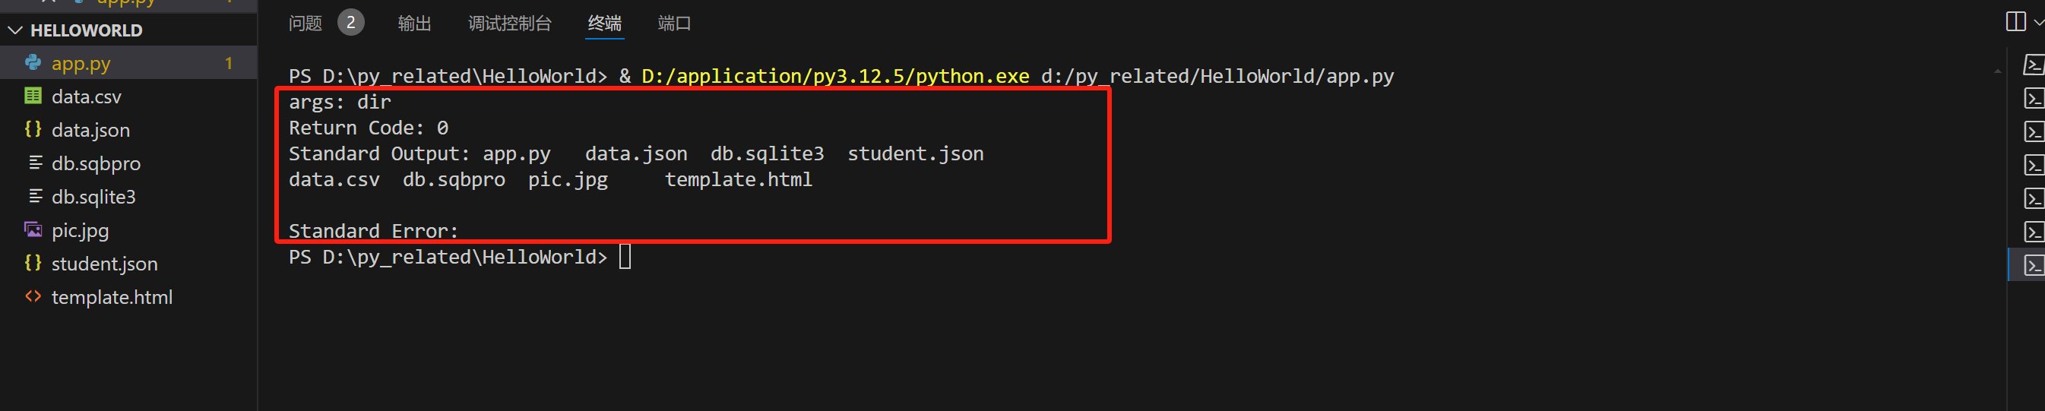Expand the split terminal dropdown arrow
Viewport: 2045px width, 411px height.
pyautogui.click(x=2038, y=22)
